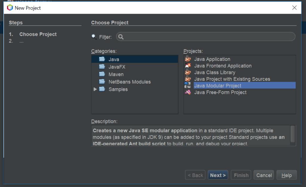
Task: Click the Java Frontend Application icon
Action: click(x=188, y=66)
